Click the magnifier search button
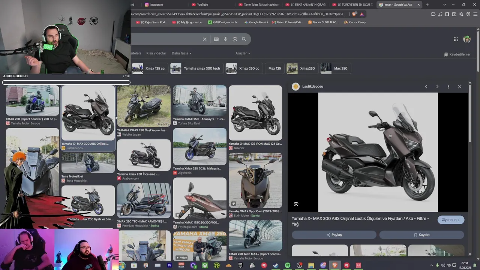480x270 pixels. 244,39
